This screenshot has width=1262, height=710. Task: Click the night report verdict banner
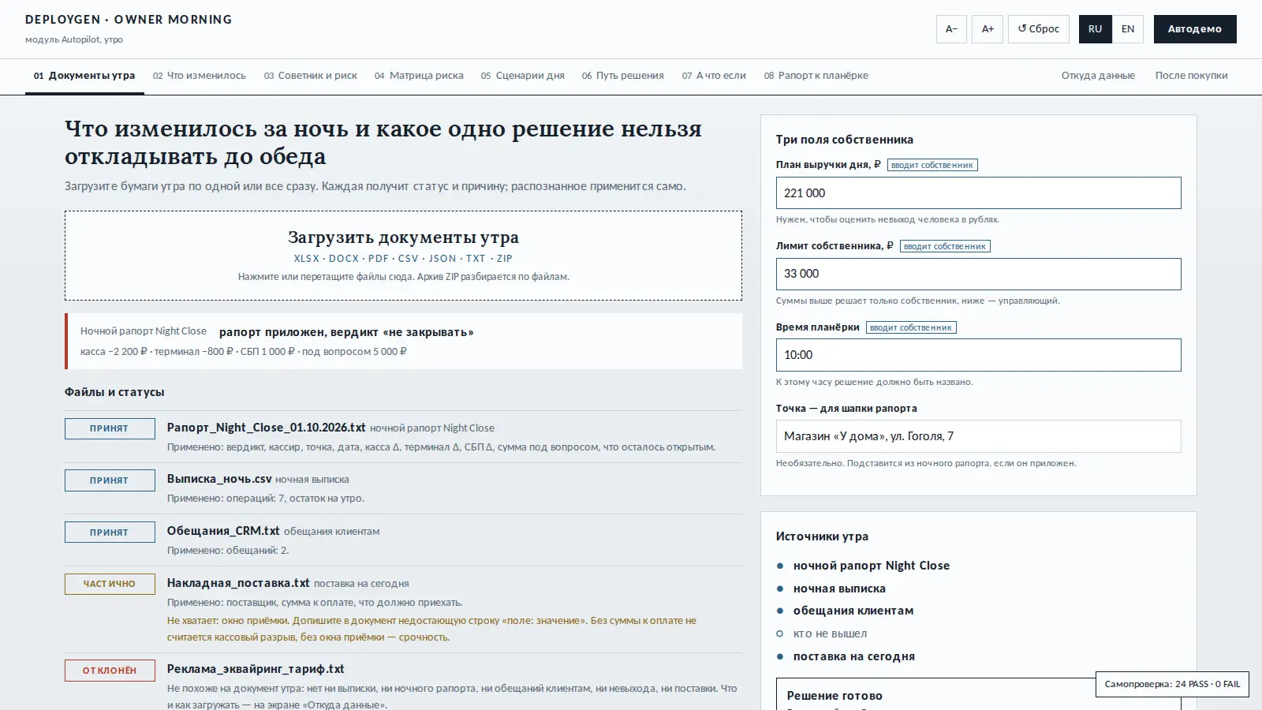pos(403,342)
